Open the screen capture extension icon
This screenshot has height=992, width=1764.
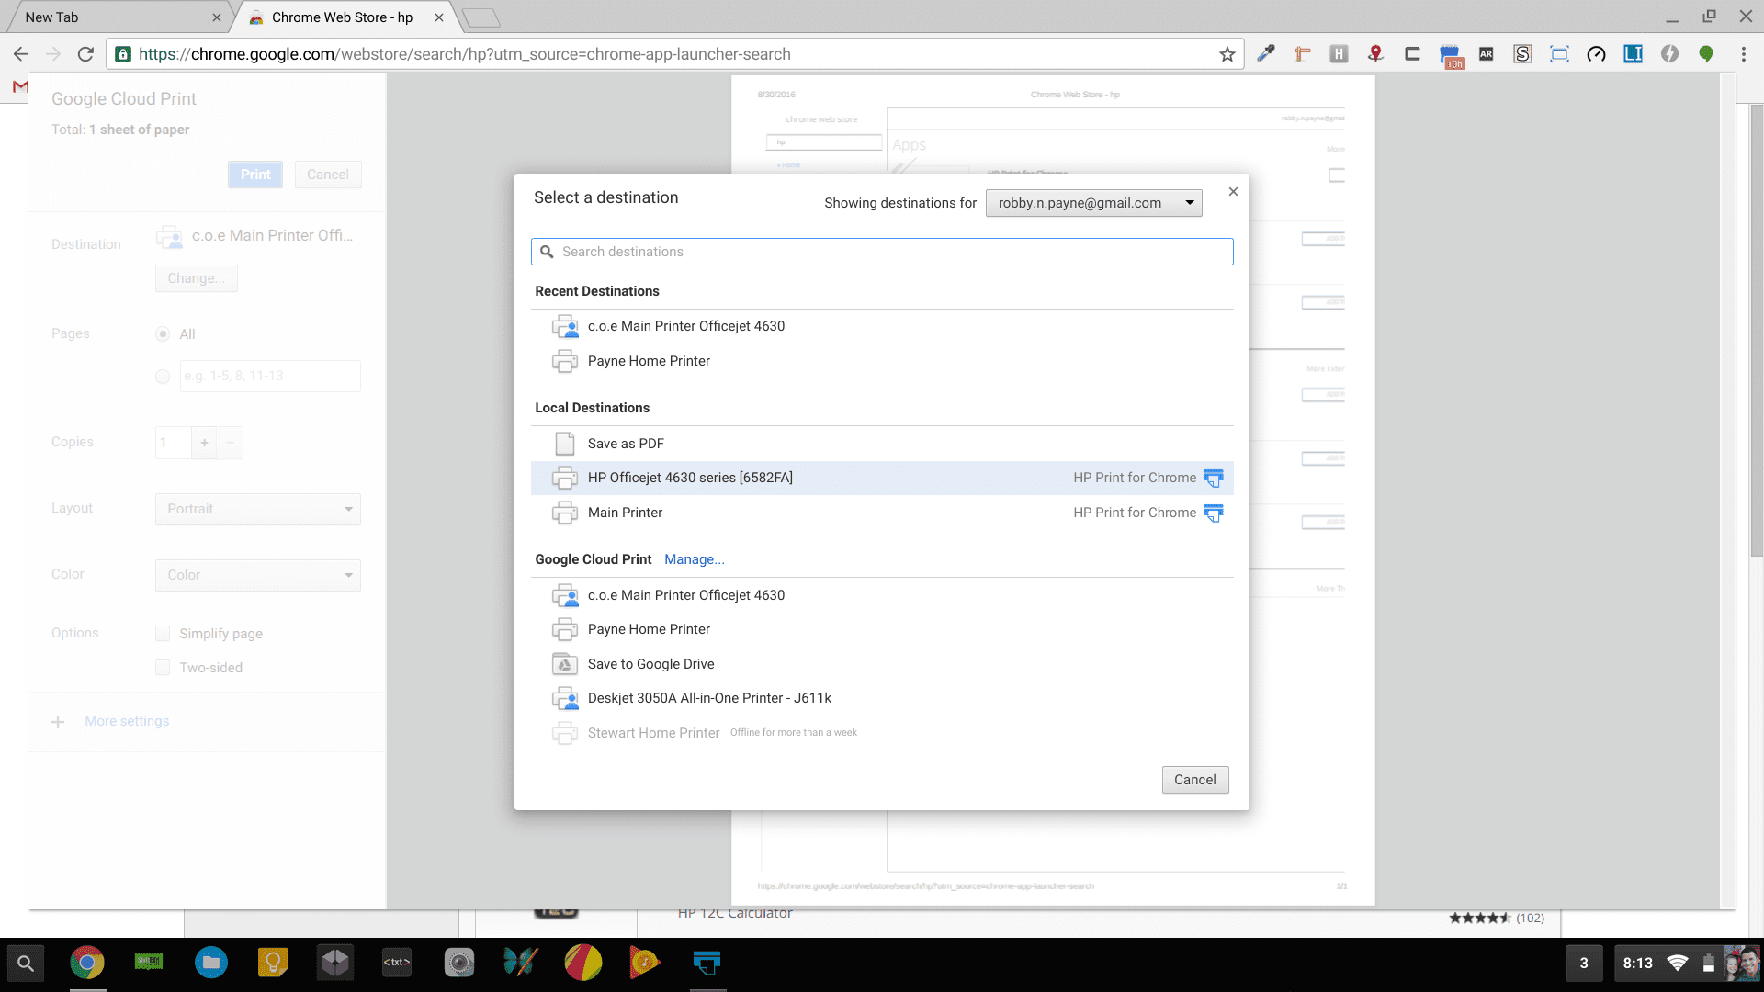click(1559, 53)
